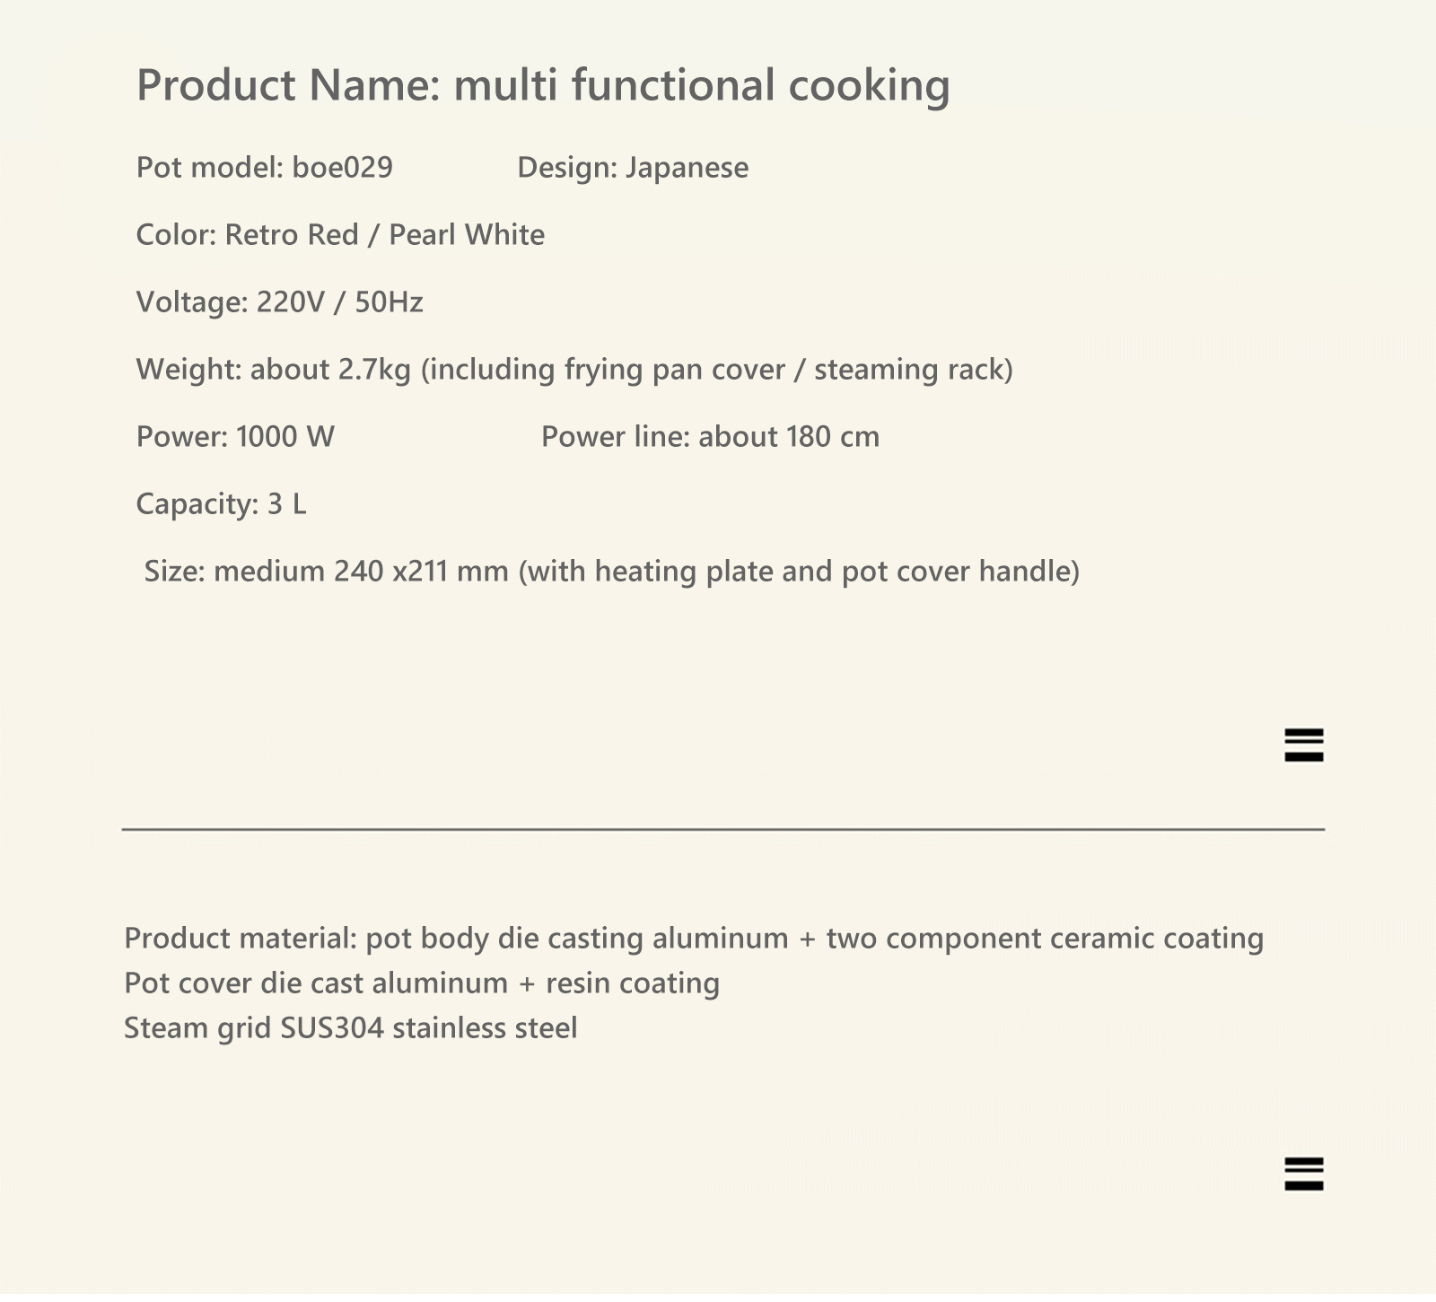Click the horizontal divider line between sections
1436x1302 pixels.
coord(723,830)
